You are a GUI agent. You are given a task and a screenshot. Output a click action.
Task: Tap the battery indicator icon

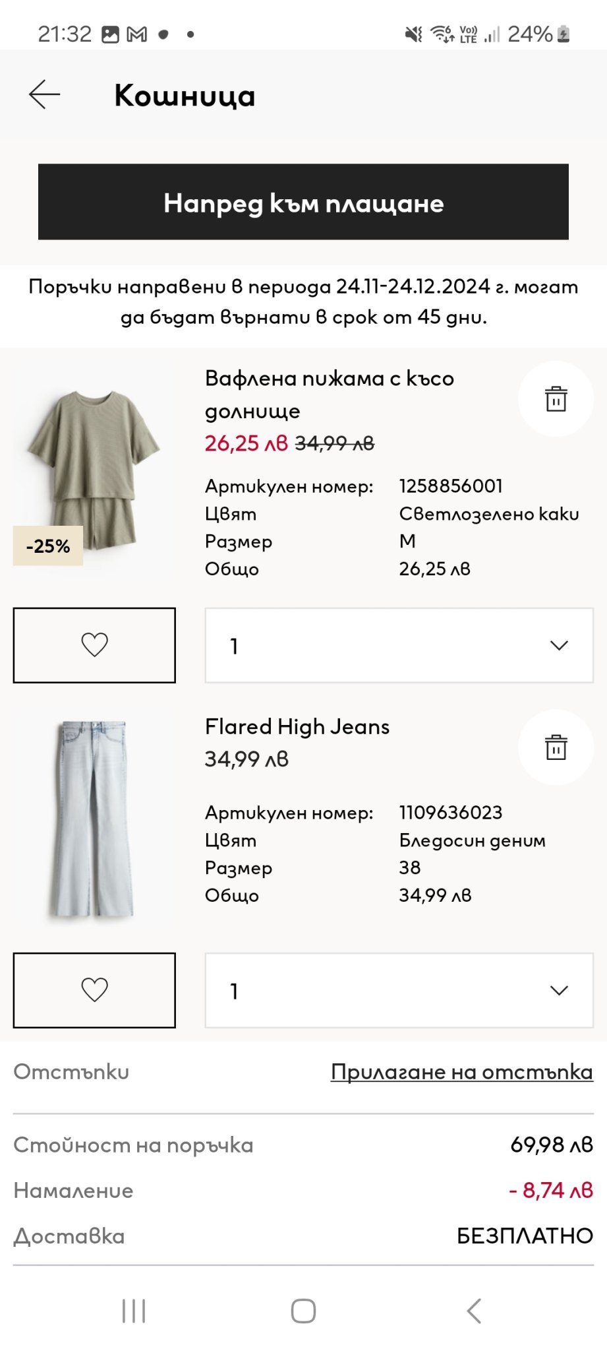[564, 34]
